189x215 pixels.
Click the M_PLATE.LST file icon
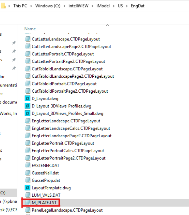click(27, 203)
